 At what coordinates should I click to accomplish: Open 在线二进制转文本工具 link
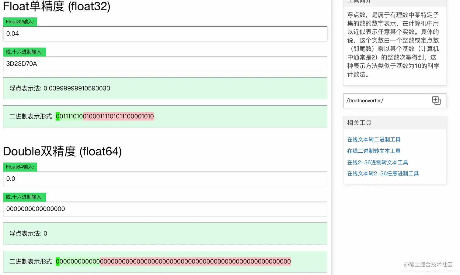374,151
